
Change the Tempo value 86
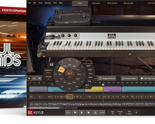click(x=120, y=114)
